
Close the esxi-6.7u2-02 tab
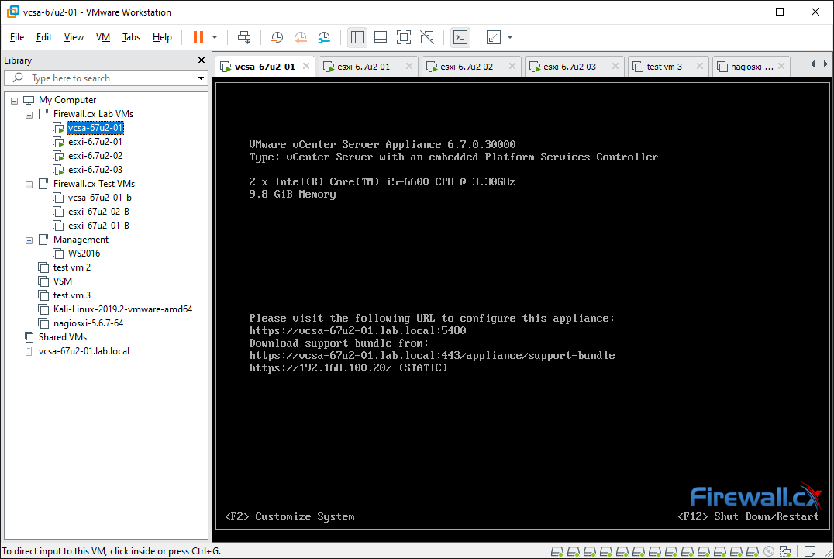[x=512, y=66]
